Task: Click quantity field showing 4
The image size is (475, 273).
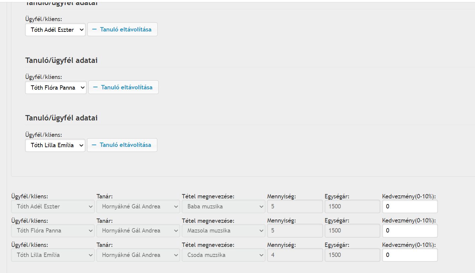Action: click(x=295, y=255)
